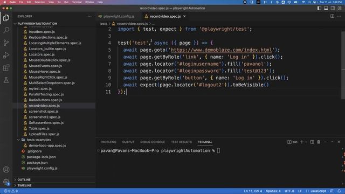The image size is (345, 194).
Task: Open .gitignore file
Action: pos(34,151)
